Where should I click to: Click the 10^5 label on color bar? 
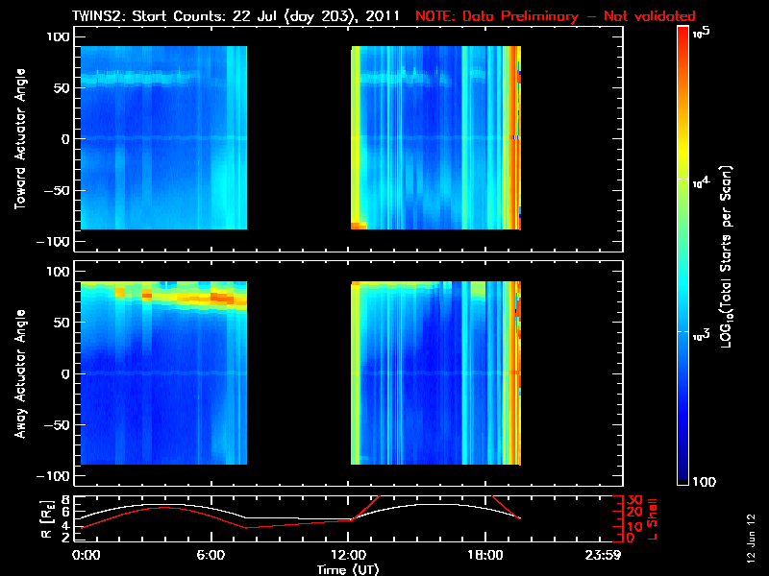pyautogui.click(x=702, y=33)
